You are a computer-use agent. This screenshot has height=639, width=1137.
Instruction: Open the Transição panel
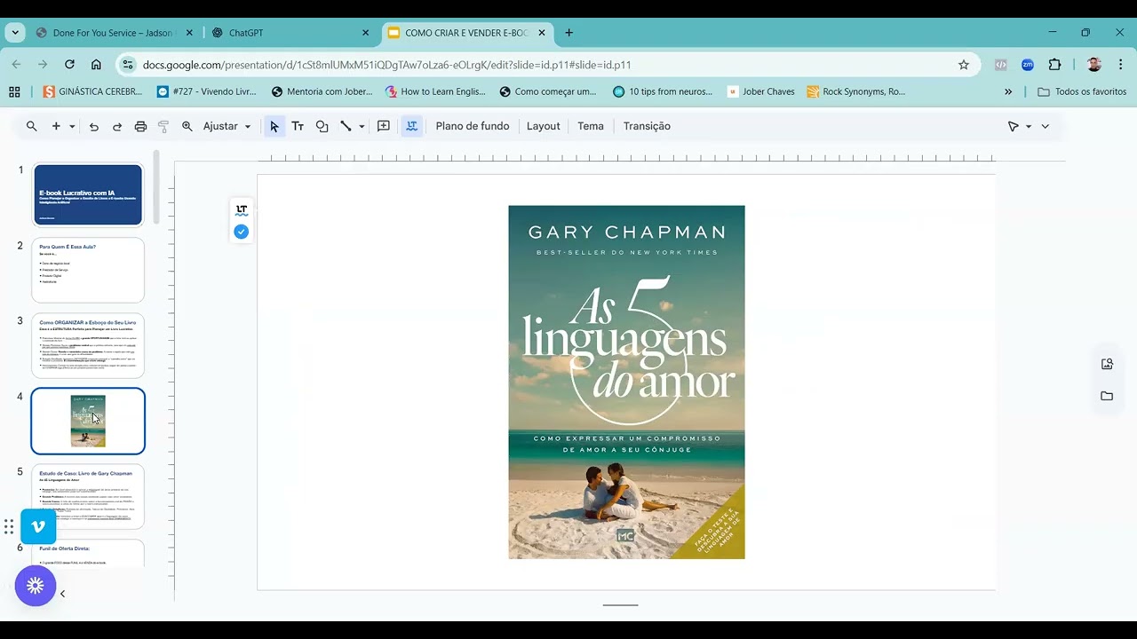point(647,126)
